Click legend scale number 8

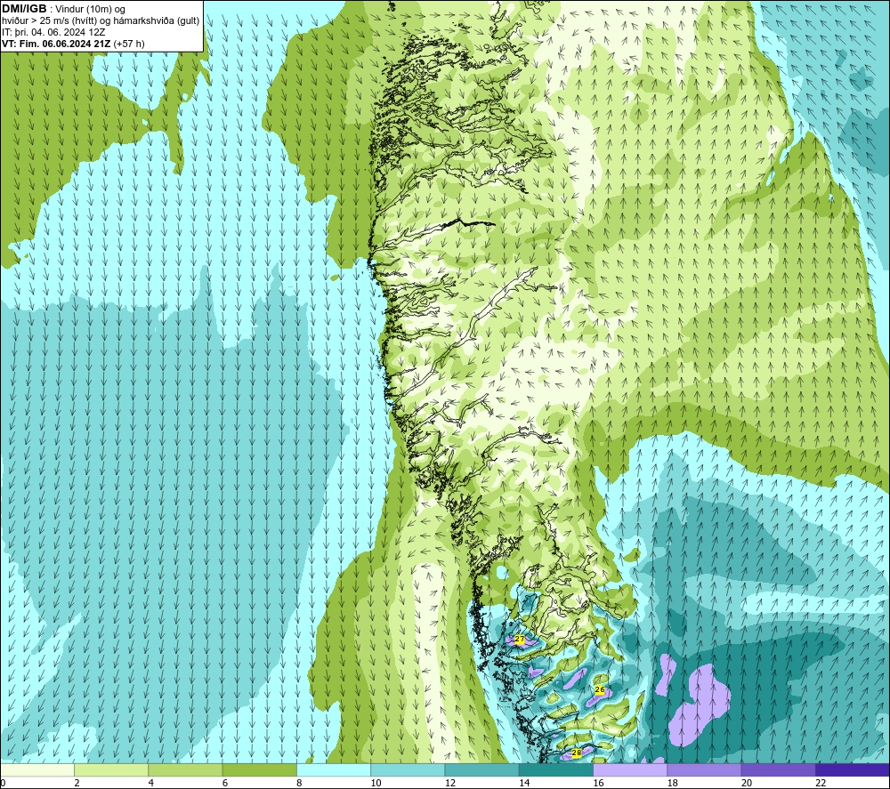point(299,784)
